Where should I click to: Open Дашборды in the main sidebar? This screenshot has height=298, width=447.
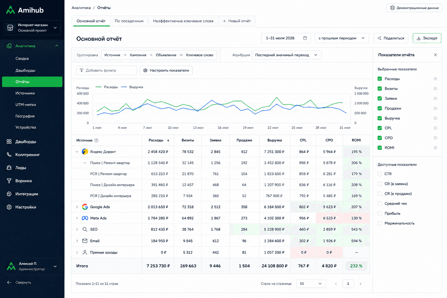(x=26, y=142)
